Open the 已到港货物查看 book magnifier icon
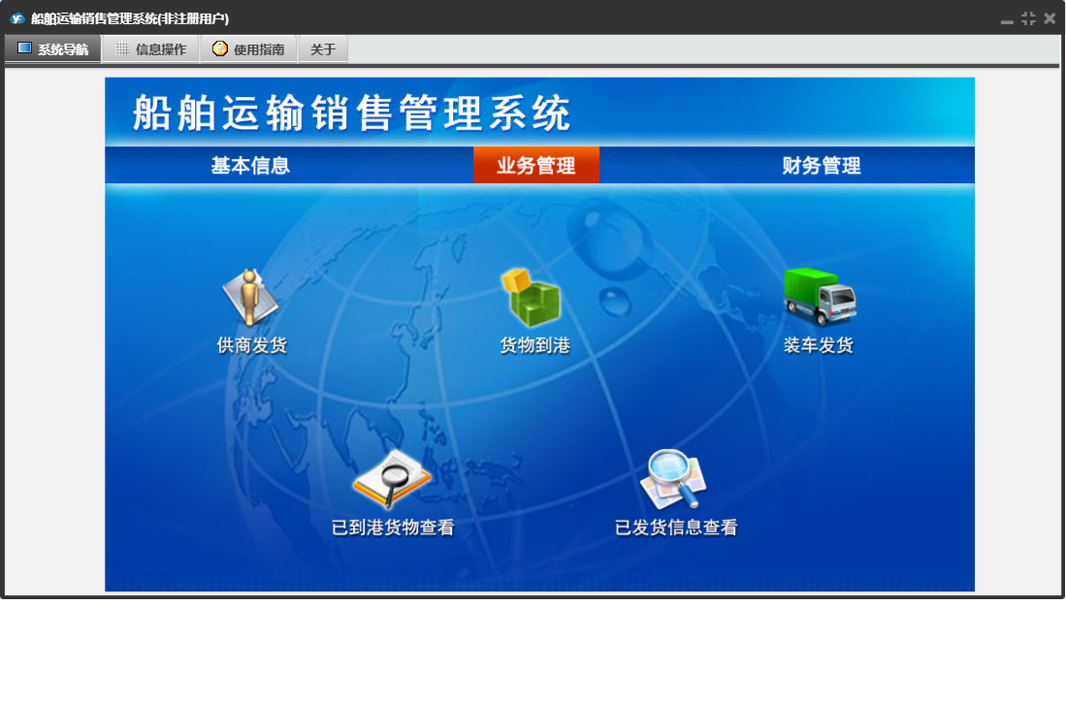 392,479
